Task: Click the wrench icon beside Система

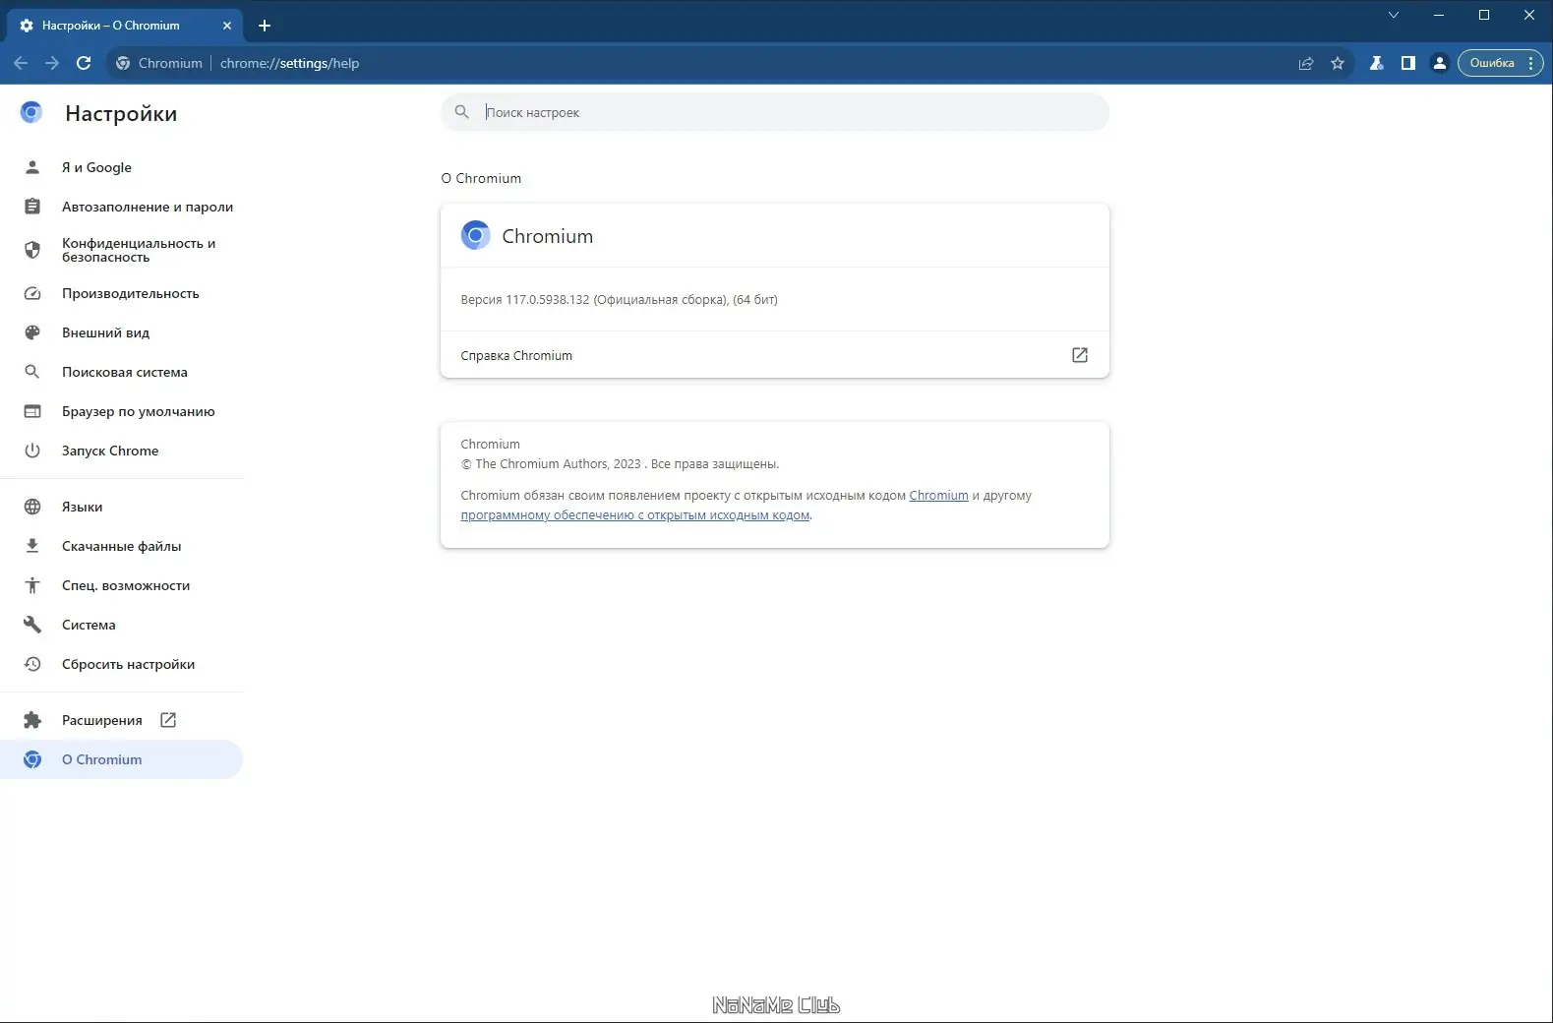Action: (x=32, y=625)
